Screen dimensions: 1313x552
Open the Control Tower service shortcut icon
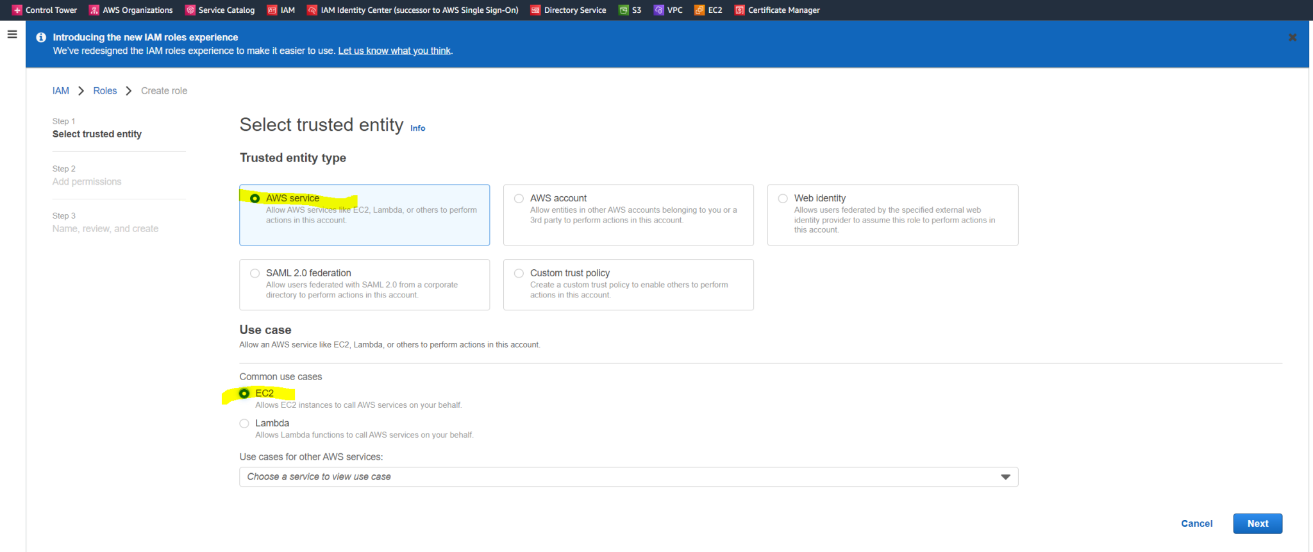tap(17, 10)
